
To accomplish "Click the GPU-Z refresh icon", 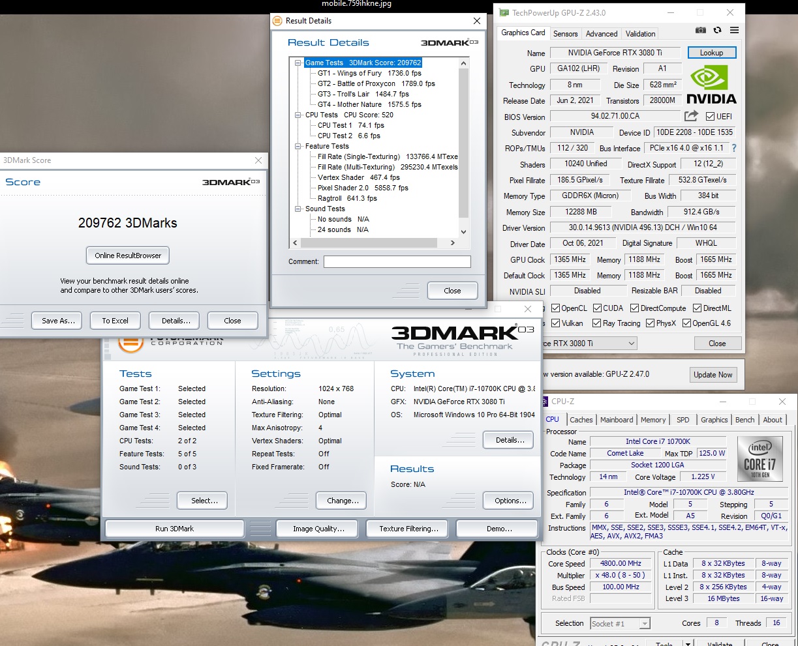I will [x=717, y=31].
